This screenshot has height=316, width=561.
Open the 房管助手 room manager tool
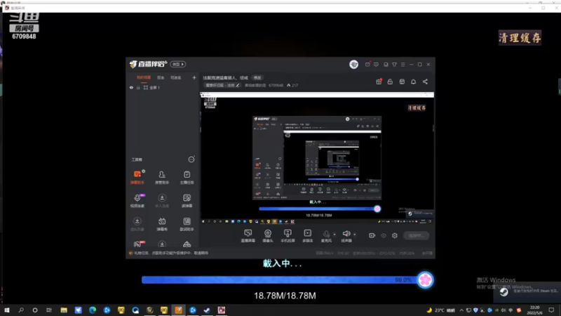coord(162,177)
